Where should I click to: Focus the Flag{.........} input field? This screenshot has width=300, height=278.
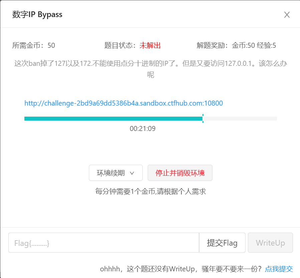(x=104, y=243)
